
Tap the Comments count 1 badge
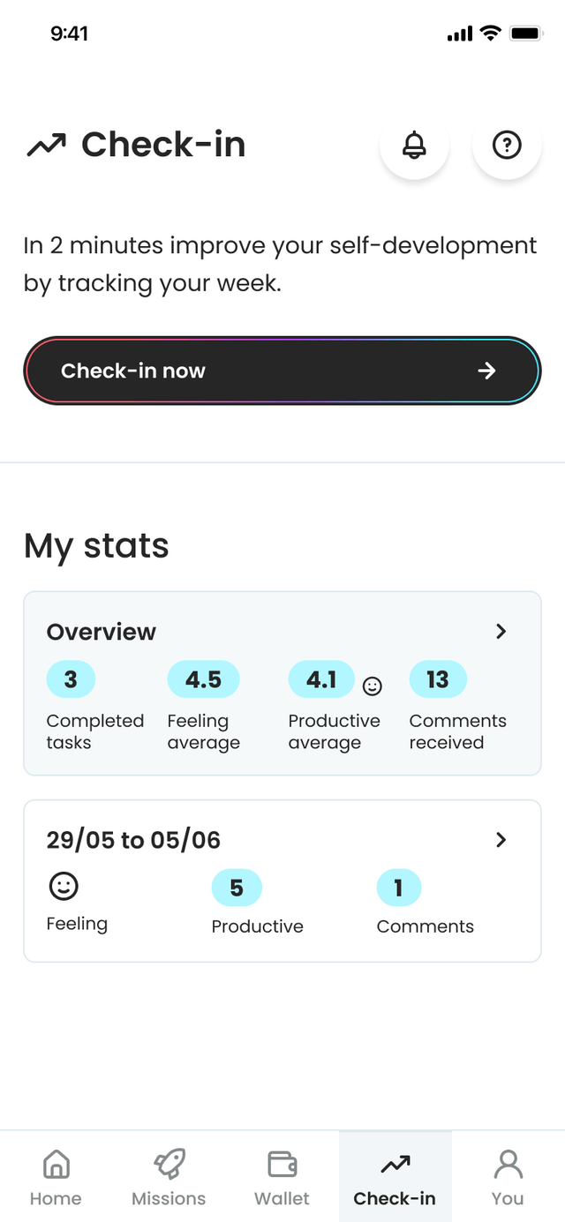coord(398,888)
